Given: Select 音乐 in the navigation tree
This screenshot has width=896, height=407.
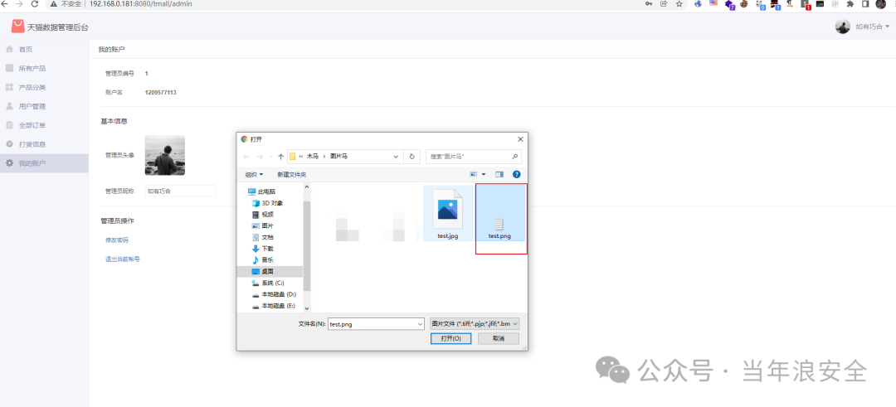Looking at the screenshot, I should (x=263, y=260).
